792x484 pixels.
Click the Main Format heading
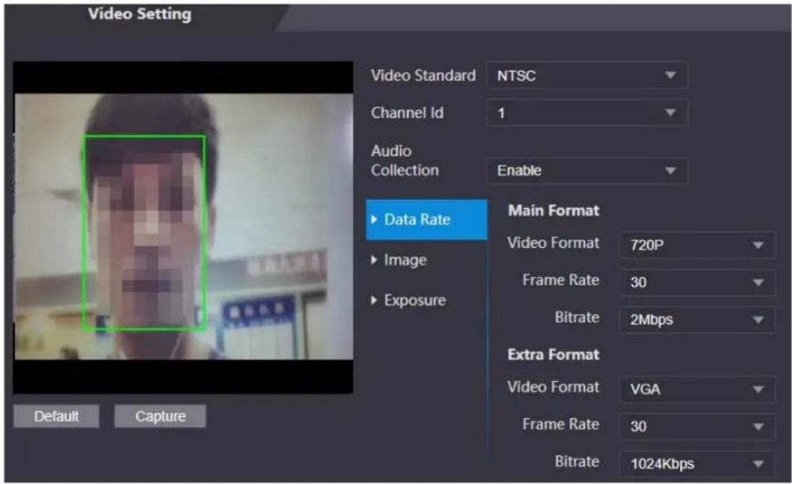554,210
